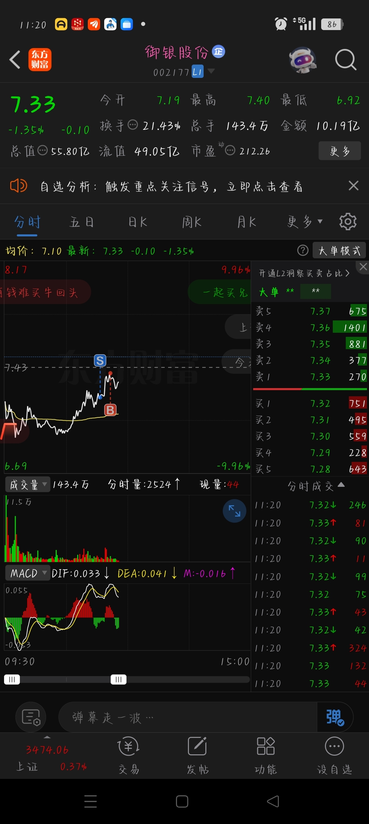369x824 pixels.
Task: Select 买1 row at 7.32
Action: (x=311, y=403)
